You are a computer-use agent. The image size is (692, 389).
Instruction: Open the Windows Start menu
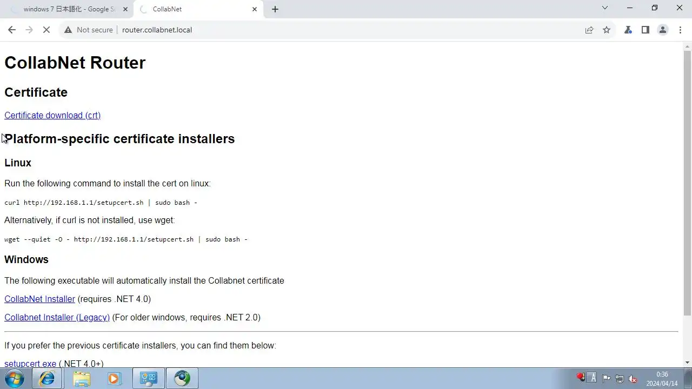click(x=15, y=378)
